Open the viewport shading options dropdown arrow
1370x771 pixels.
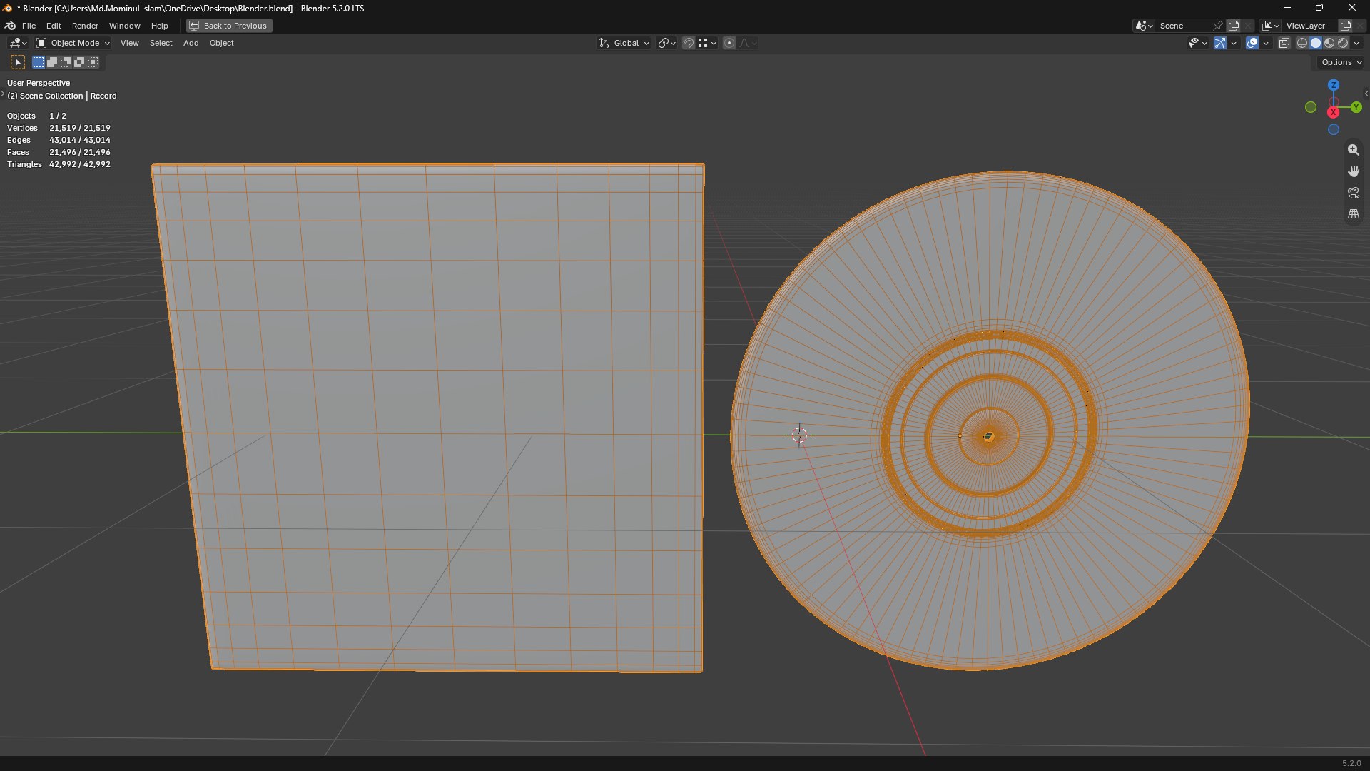point(1357,44)
